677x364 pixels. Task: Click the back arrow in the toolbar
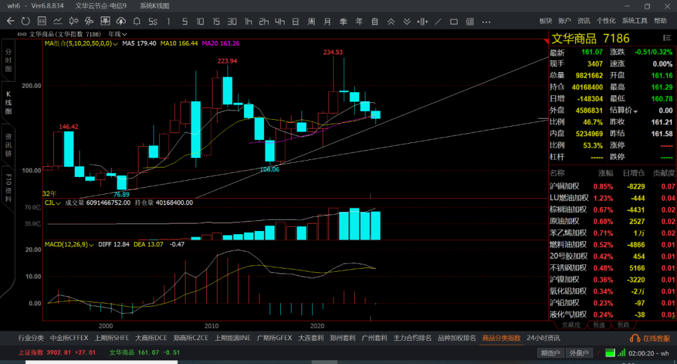click(11, 21)
